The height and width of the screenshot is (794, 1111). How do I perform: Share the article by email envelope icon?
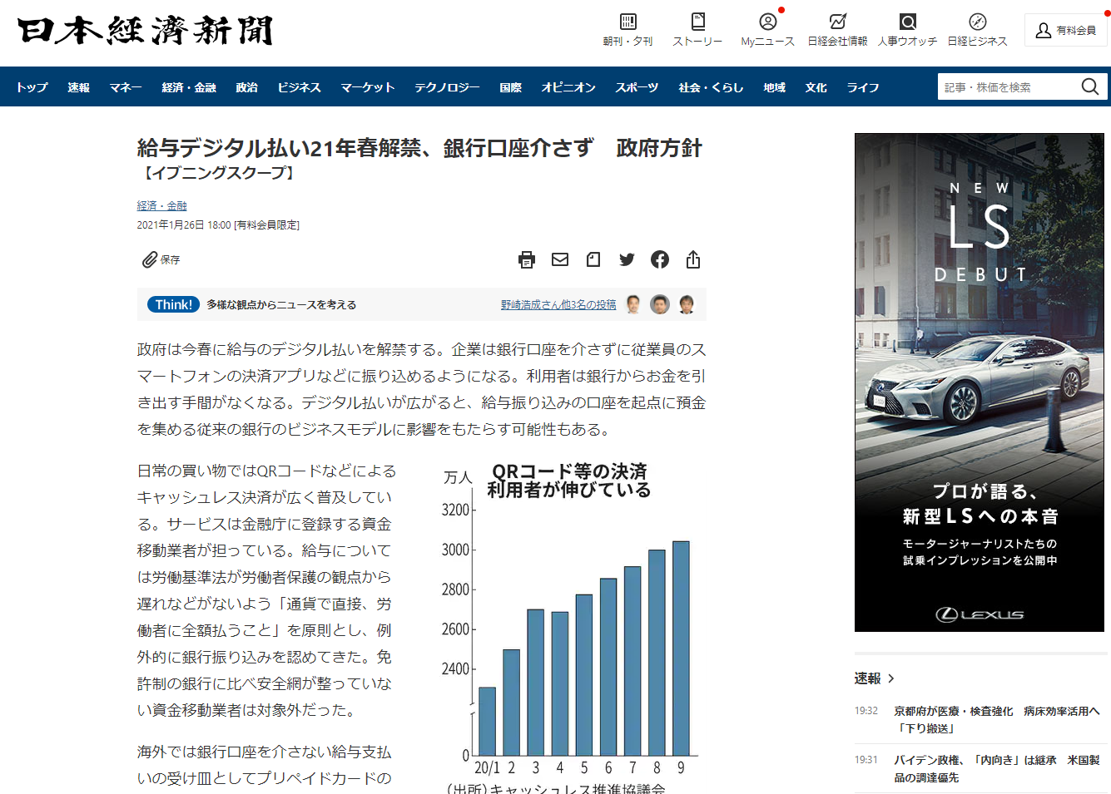[x=560, y=260]
